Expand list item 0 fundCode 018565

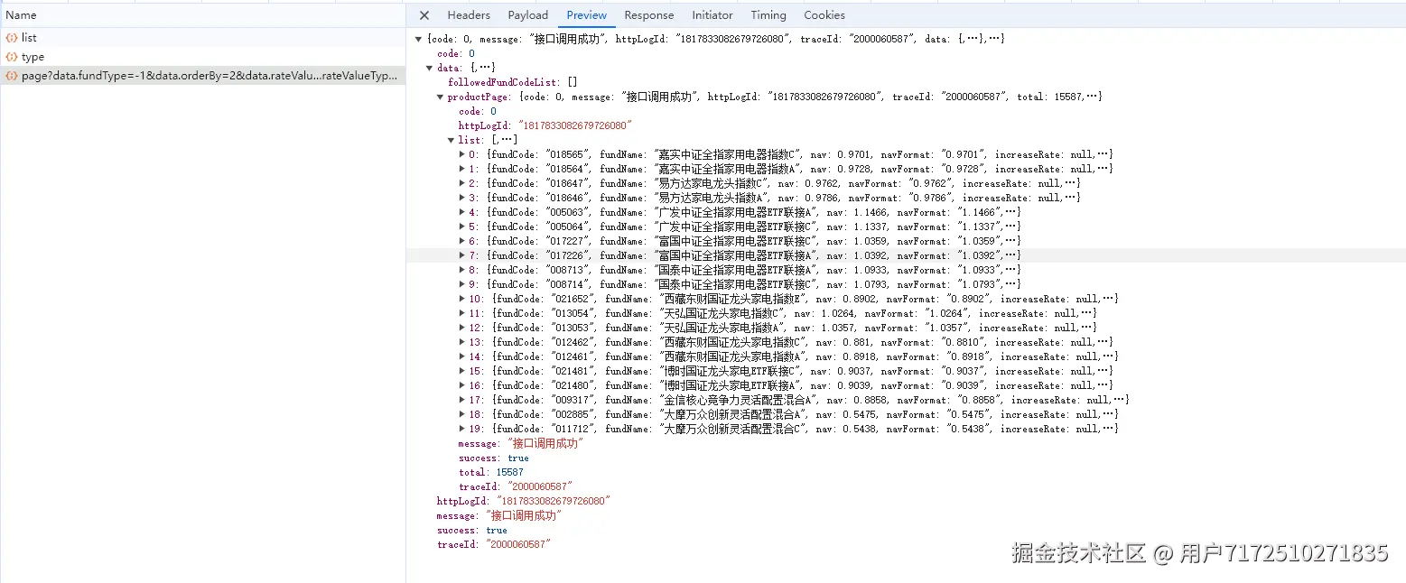pyautogui.click(x=461, y=155)
